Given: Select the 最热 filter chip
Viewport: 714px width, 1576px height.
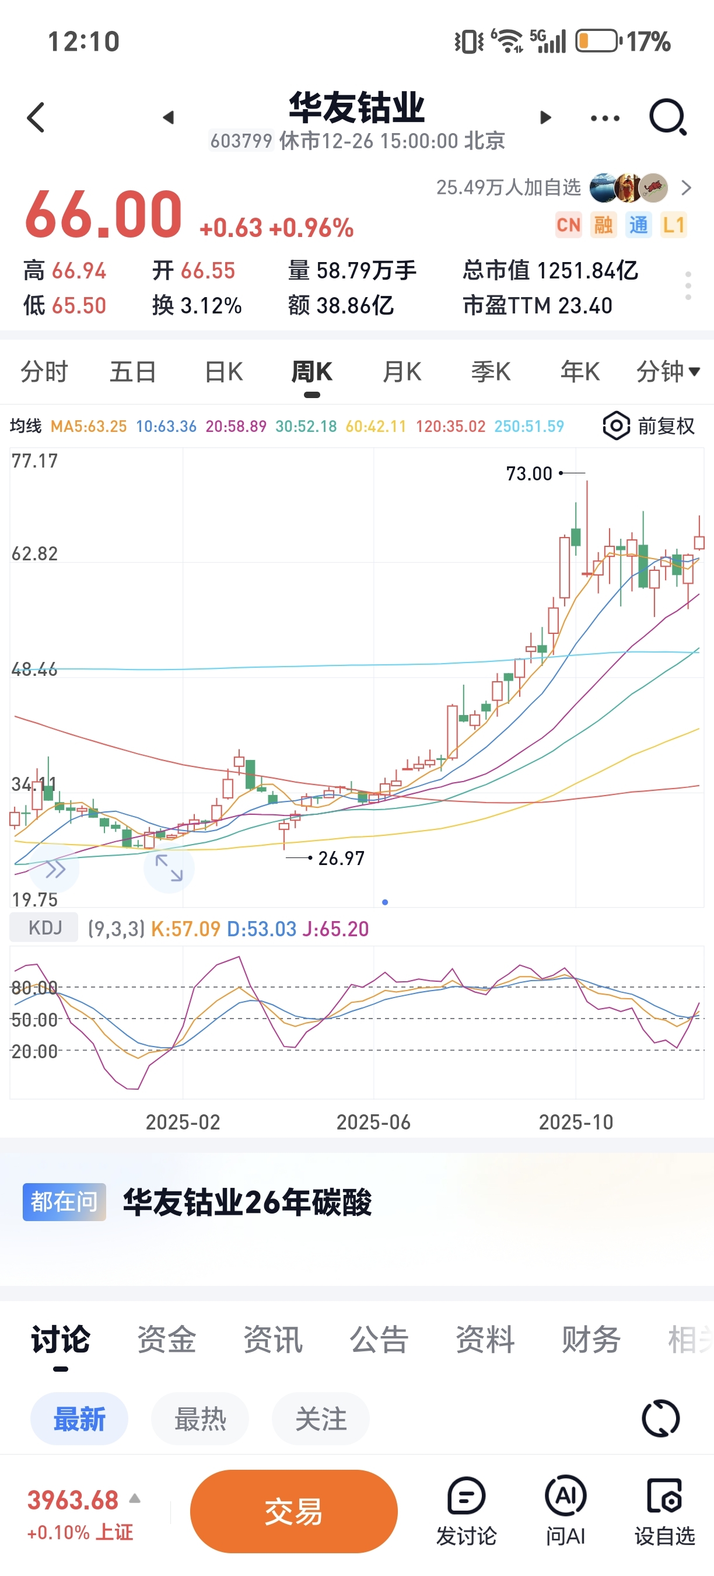Looking at the screenshot, I should tap(200, 1419).
